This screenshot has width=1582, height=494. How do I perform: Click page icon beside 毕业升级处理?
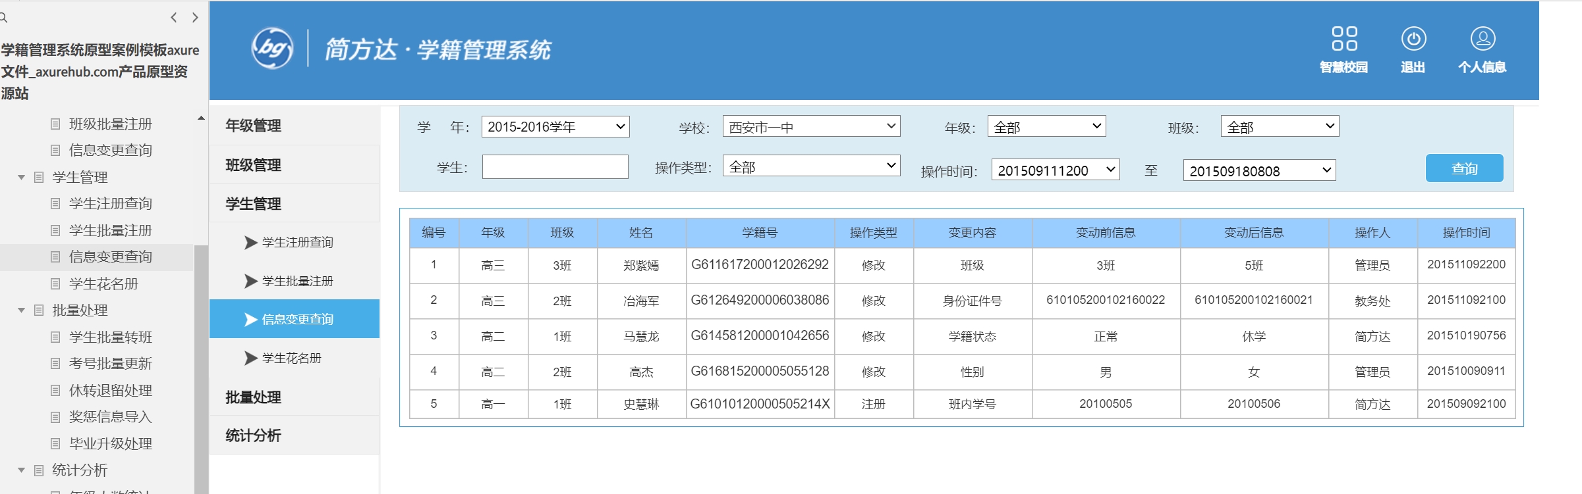(x=55, y=443)
